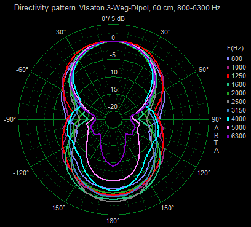This screenshot has width=251, height=227.
Task: Click the vertical 'ARTA' watermark label
Action: (217, 140)
